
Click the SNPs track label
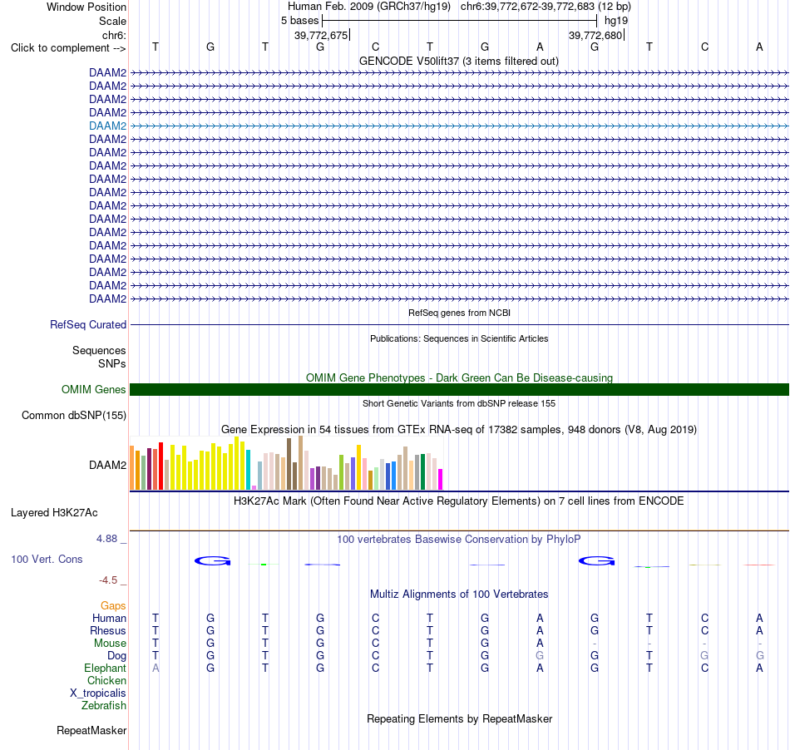pyautogui.click(x=112, y=363)
